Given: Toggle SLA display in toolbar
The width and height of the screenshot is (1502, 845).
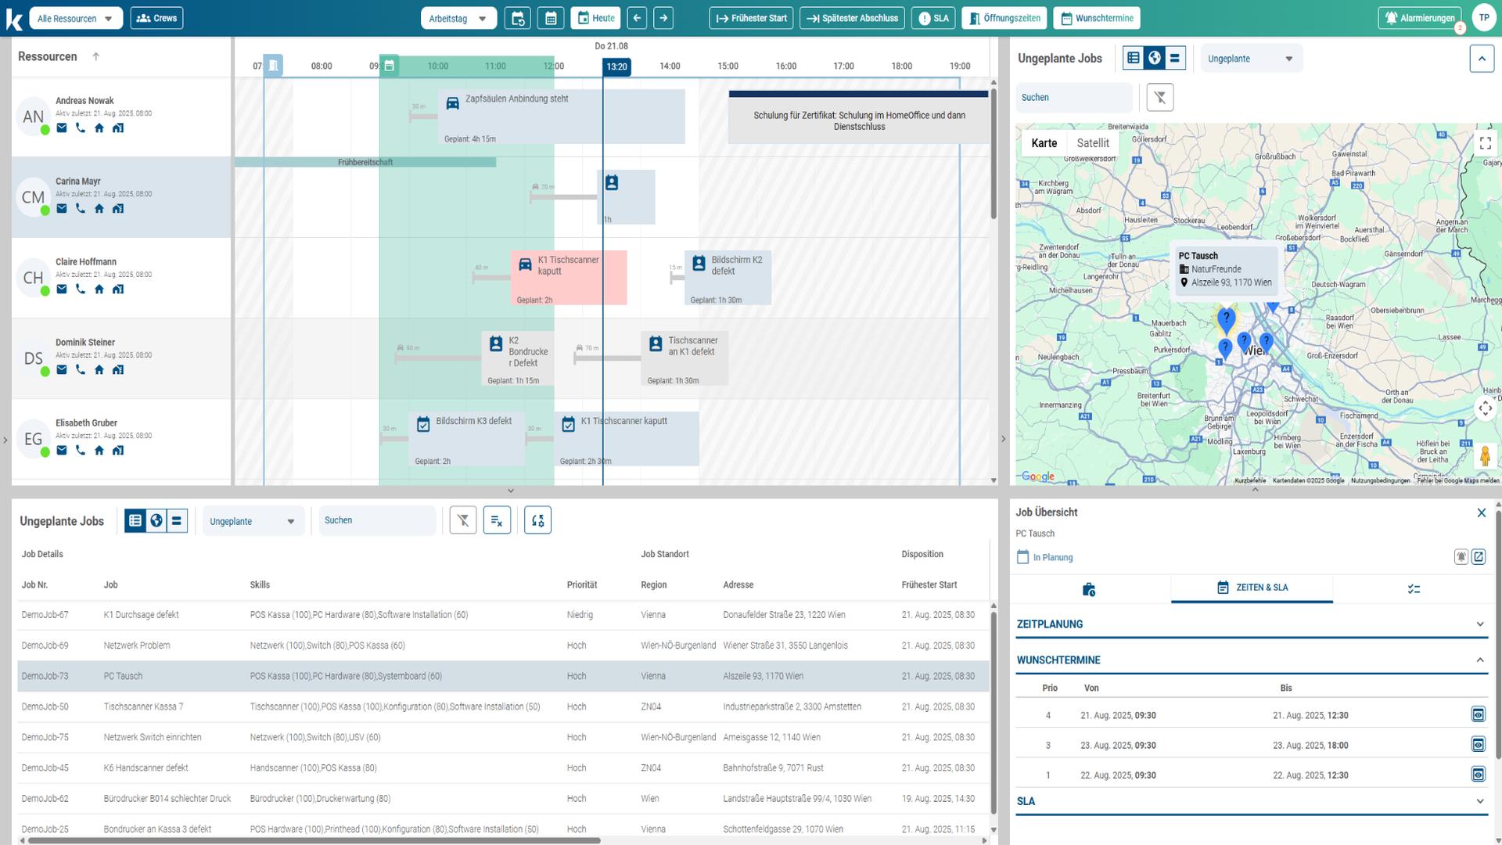Looking at the screenshot, I should click(x=932, y=18).
